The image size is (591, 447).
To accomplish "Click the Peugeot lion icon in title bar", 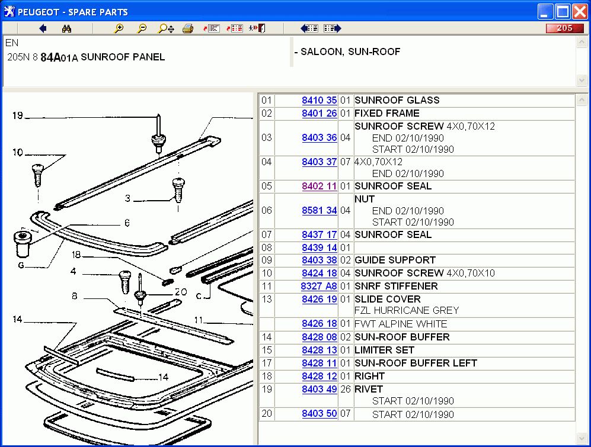I will pos(9,12).
